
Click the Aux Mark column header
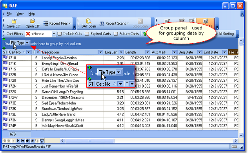(x=164, y=52)
